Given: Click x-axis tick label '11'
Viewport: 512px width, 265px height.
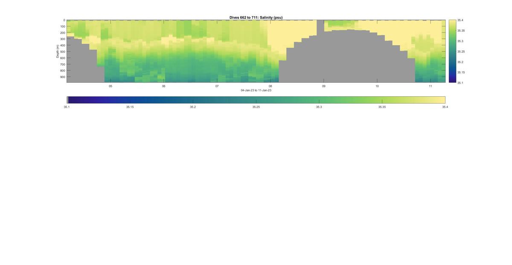Looking at the screenshot, I should pos(431,86).
